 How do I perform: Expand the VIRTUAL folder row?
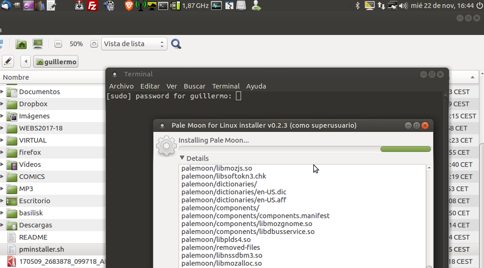pos(2,140)
